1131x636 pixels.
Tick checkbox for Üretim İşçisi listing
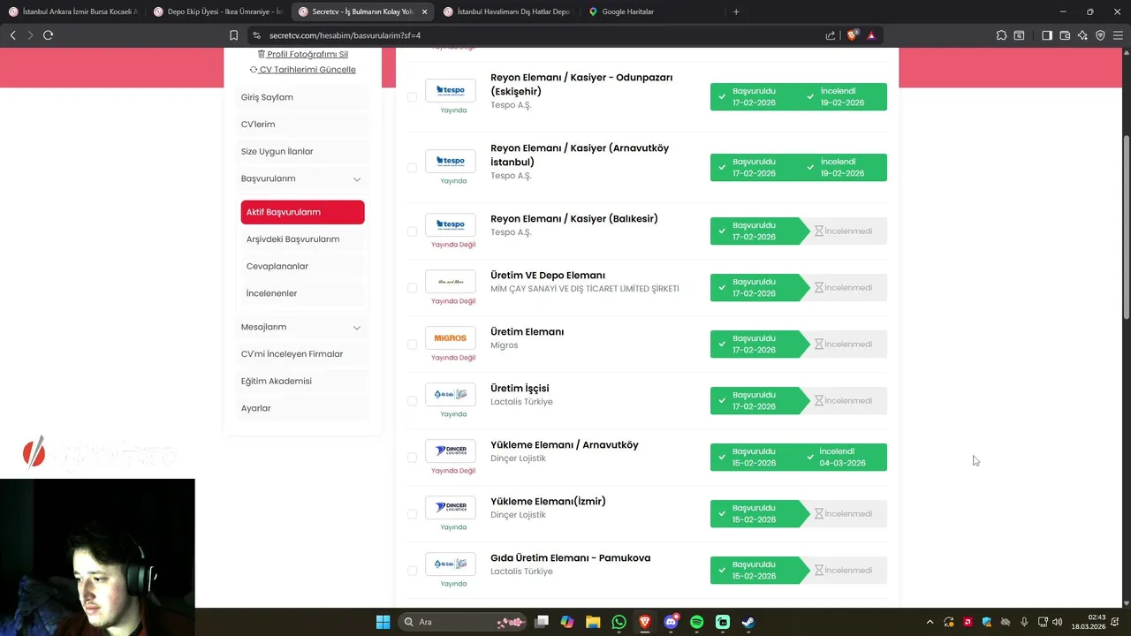[412, 401]
